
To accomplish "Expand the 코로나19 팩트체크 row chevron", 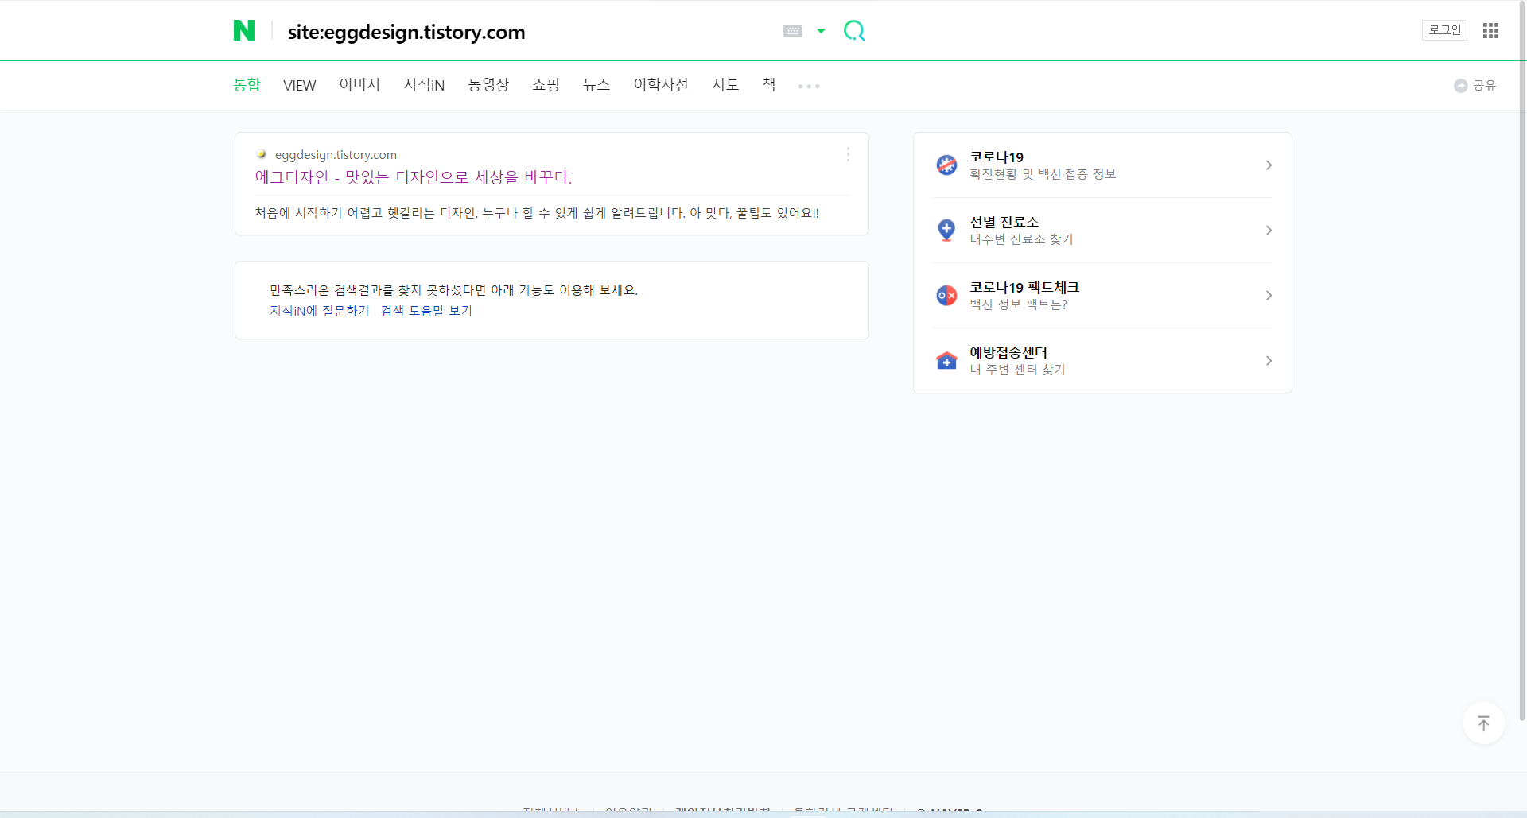I will [x=1269, y=295].
